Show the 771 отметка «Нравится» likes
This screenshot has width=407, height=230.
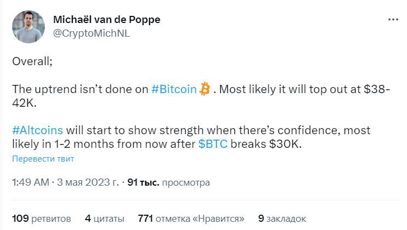(x=191, y=219)
